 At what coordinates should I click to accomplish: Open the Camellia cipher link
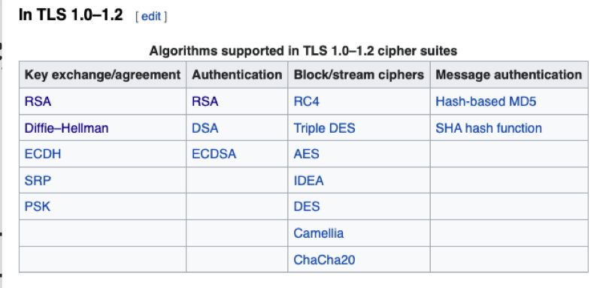pos(319,233)
